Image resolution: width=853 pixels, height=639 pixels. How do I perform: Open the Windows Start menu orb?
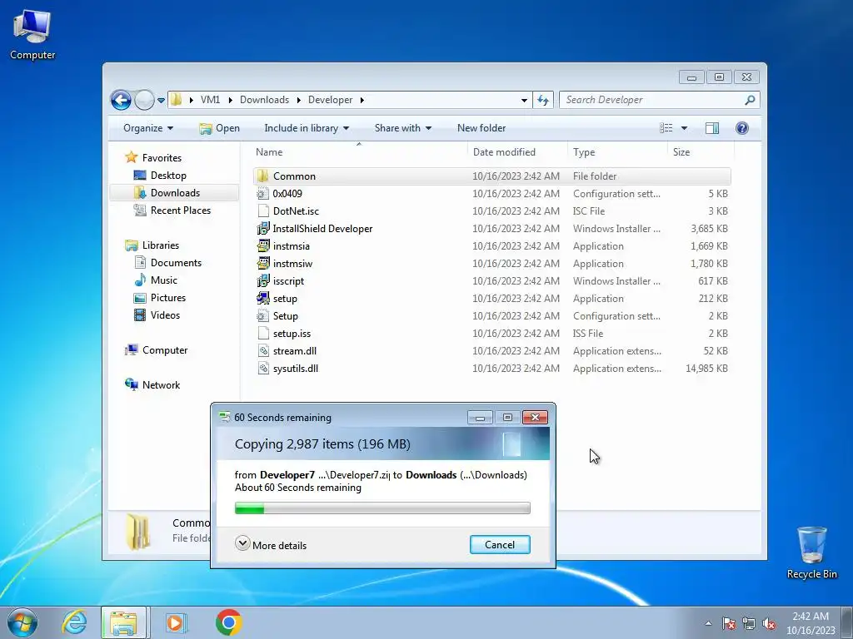[22, 622]
